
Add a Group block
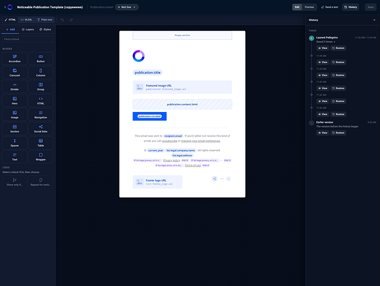pyautogui.click(x=41, y=87)
